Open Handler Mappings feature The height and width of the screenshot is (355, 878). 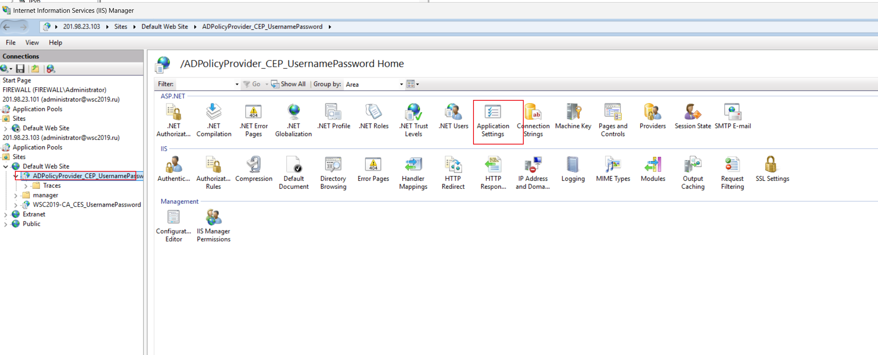point(413,173)
